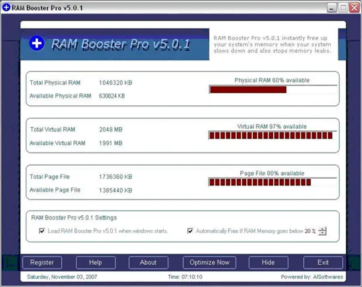
Task: Click 'Physical RAM 60% available' text
Action: [x=272, y=80]
